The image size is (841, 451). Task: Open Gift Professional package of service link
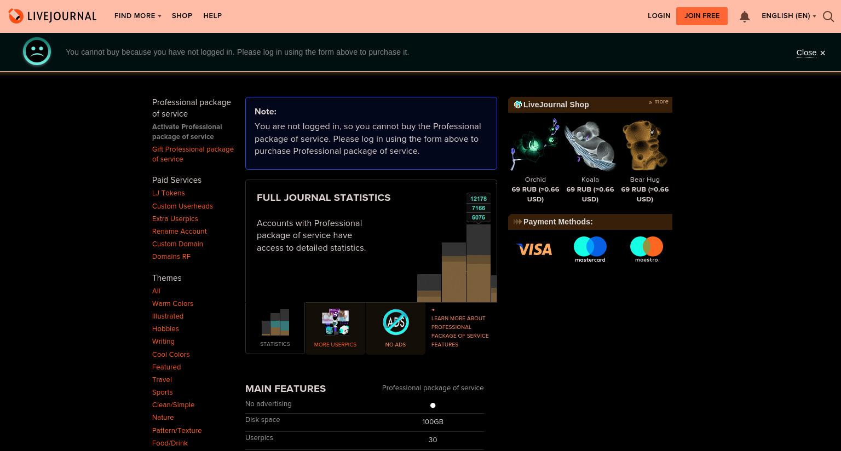(x=193, y=154)
